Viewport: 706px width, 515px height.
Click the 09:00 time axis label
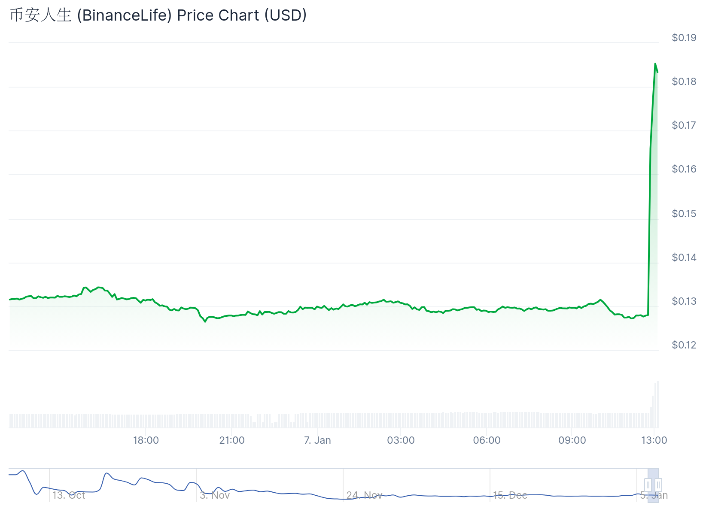[x=572, y=440]
